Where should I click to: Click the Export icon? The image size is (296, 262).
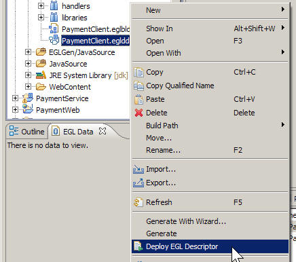[138, 183]
